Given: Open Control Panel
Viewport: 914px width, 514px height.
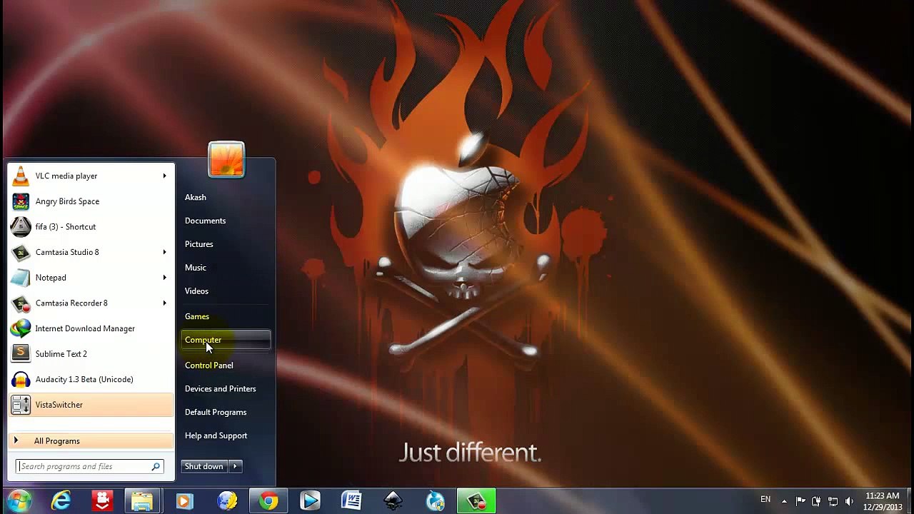Looking at the screenshot, I should click(x=209, y=366).
